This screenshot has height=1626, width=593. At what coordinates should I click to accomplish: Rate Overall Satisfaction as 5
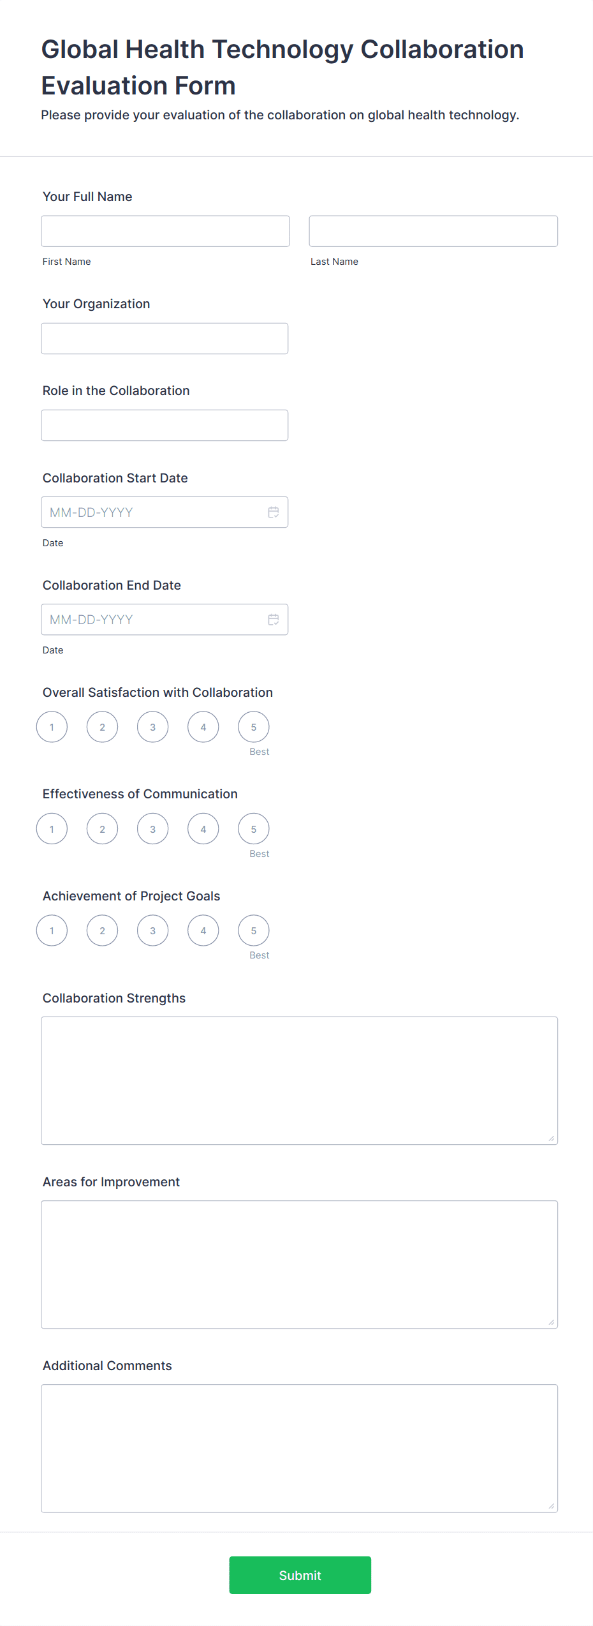click(x=254, y=727)
